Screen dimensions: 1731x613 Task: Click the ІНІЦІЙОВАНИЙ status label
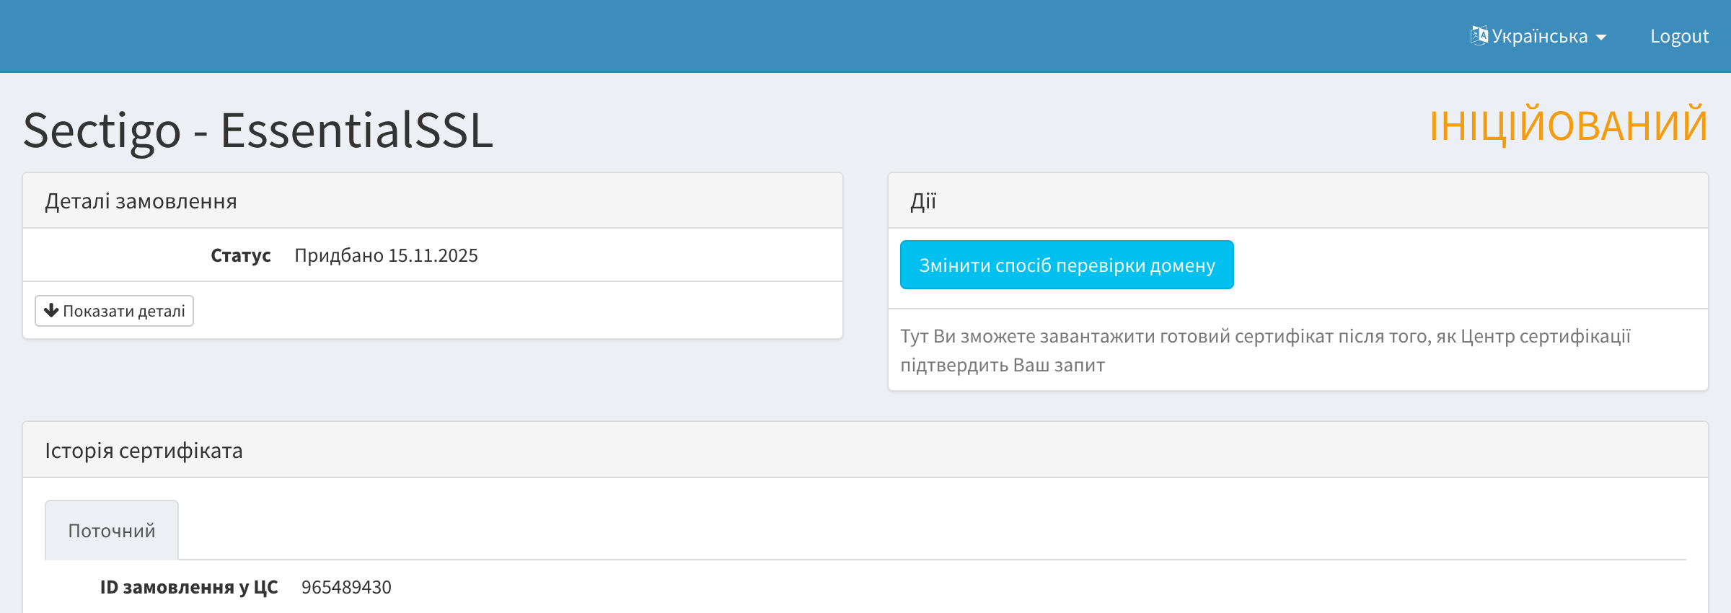pyautogui.click(x=1568, y=125)
